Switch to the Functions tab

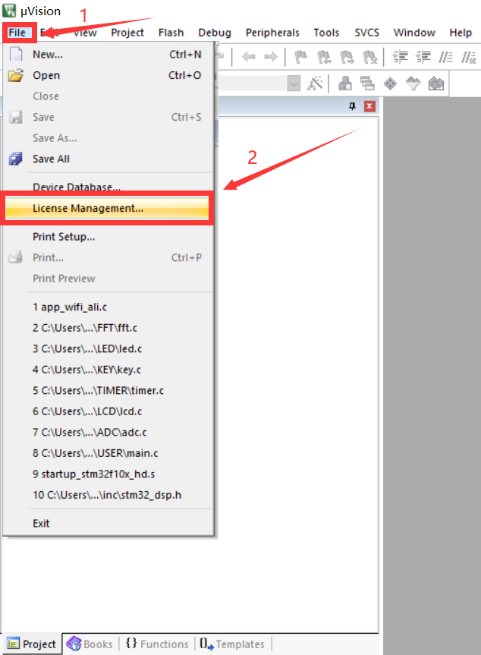(x=157, y=644)
